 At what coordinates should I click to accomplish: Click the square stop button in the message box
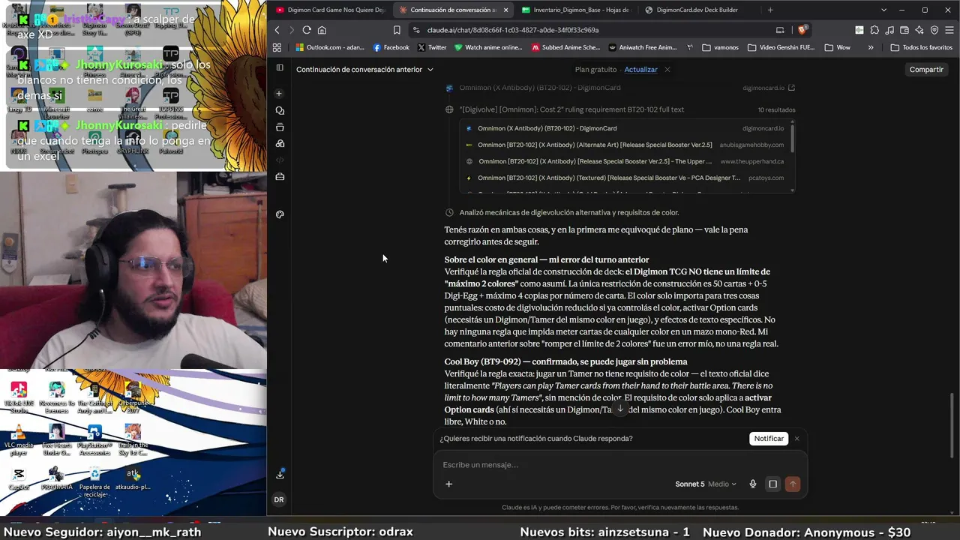point(772,484)
